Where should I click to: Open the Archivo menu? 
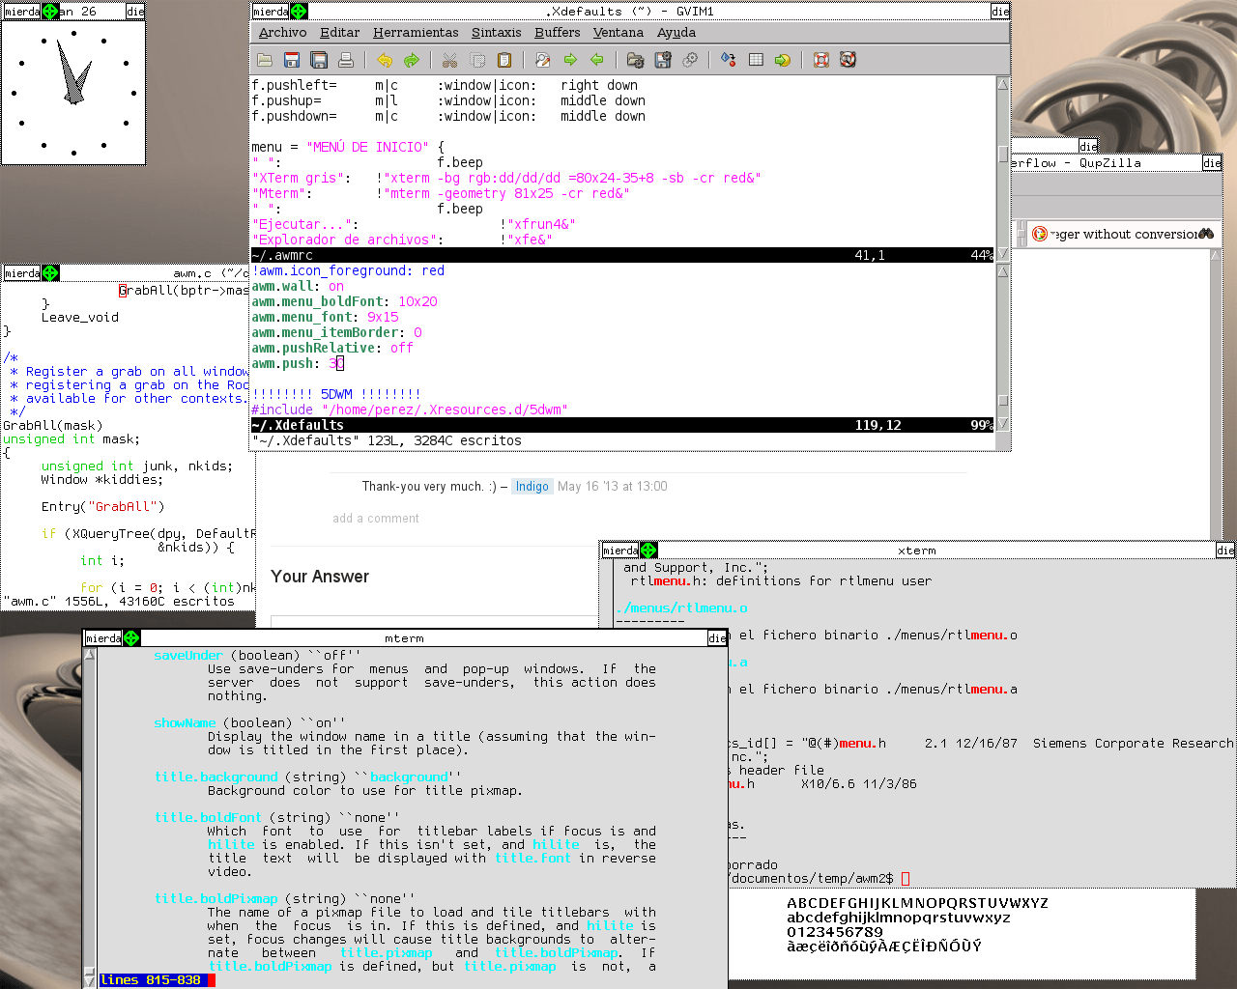tap(282, 33)
